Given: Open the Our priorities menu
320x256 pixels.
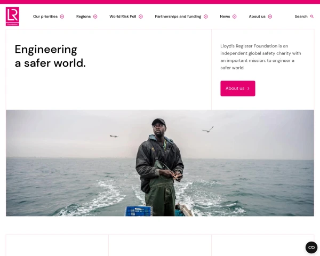Looking at the screenshot, I should 45,17.
